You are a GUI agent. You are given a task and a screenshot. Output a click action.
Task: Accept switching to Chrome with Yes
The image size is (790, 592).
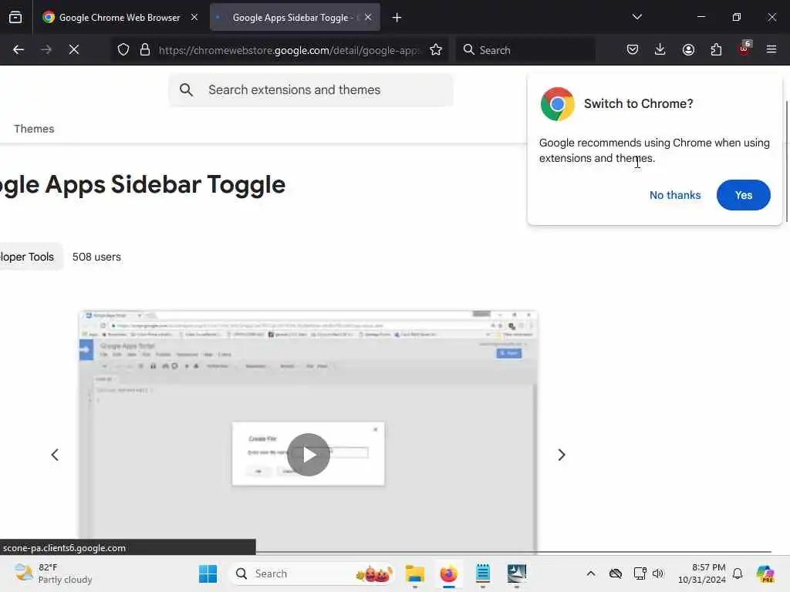[743, 195]
